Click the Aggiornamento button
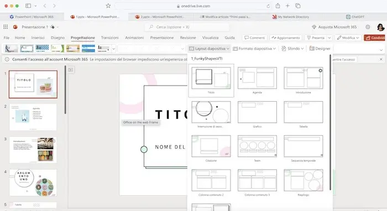 click(286, 38)
